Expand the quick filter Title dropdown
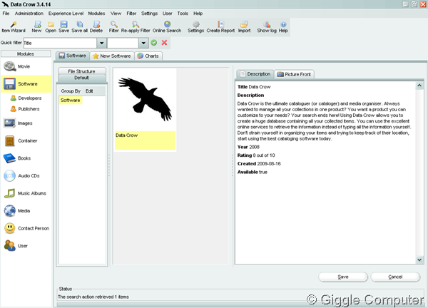The image size is (428, 308). tap(101, 43)
